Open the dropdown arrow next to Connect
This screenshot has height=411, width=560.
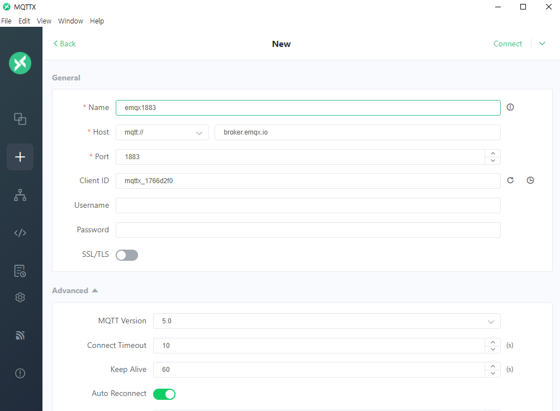coord(542,44)
